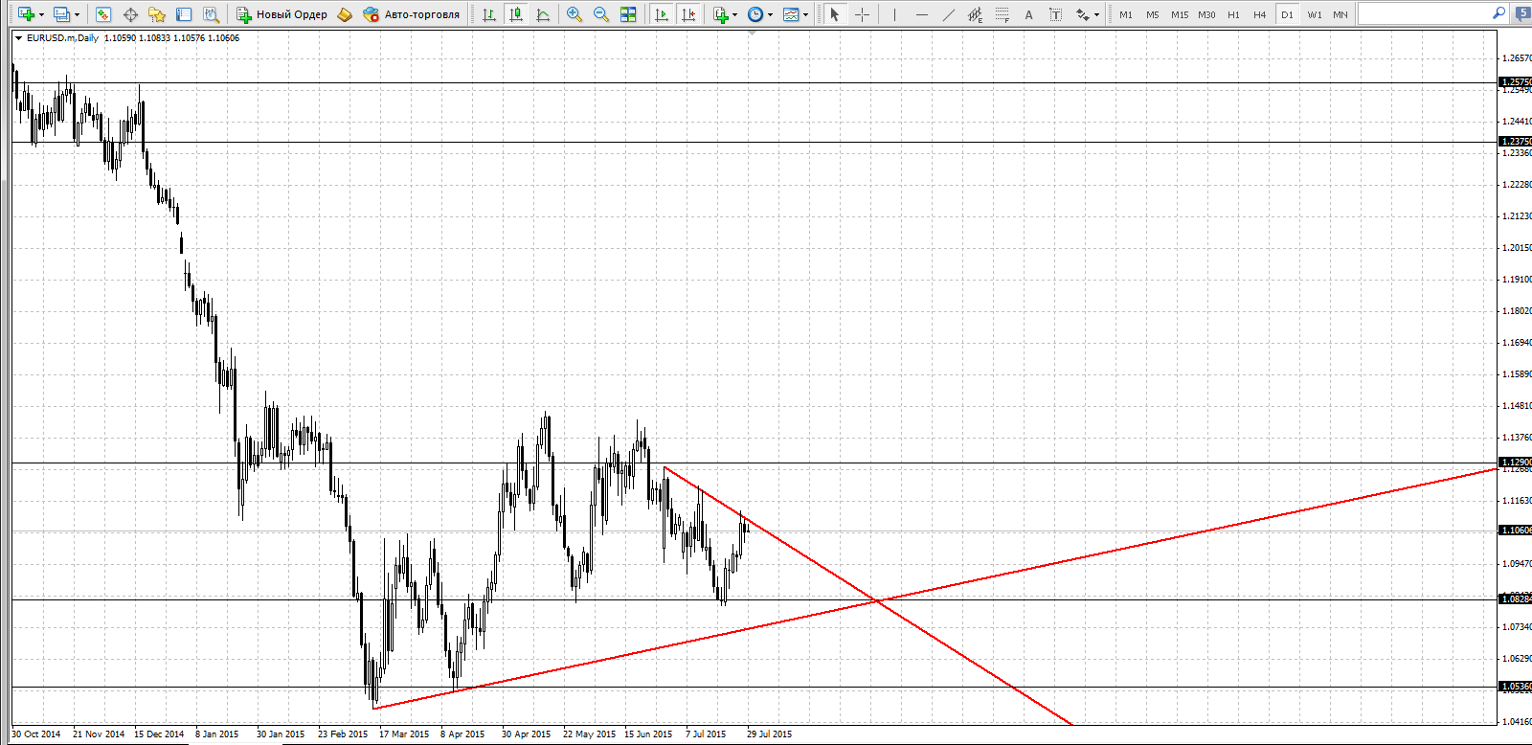Switch to the H1 timeframe
1532x745 pixels.
1233,14
